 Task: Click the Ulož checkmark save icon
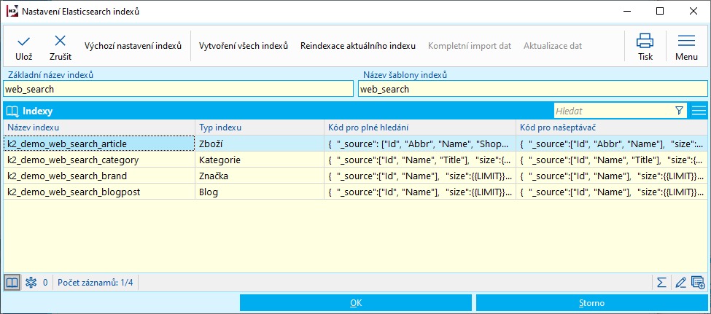24,42
